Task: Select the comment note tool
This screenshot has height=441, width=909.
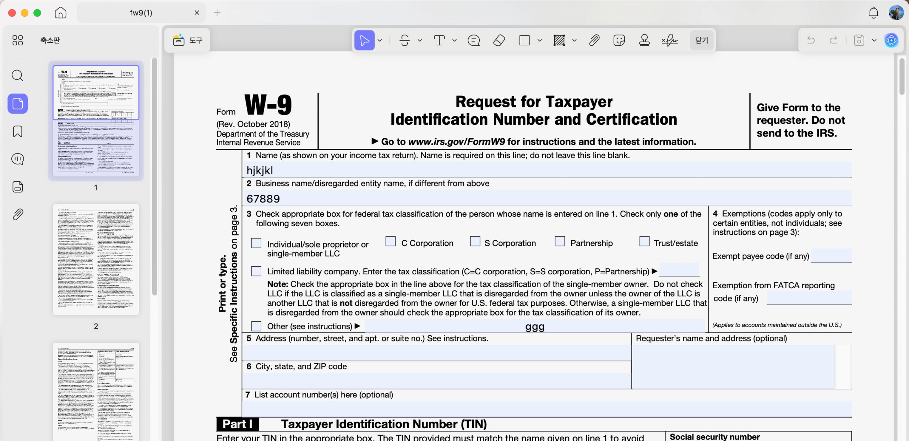Action: (474, 40)
